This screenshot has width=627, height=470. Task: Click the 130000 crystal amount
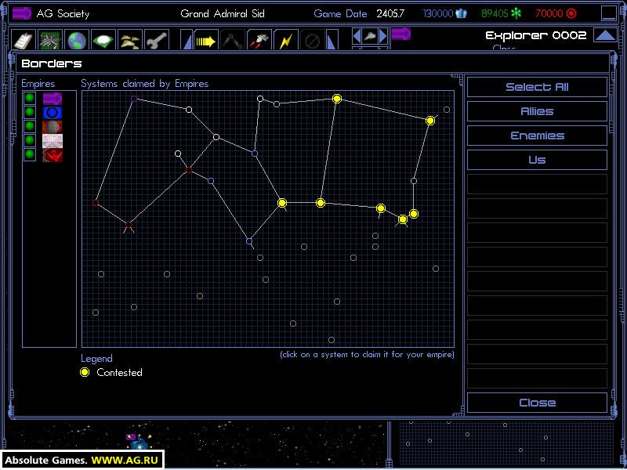(x=439, y=13)
